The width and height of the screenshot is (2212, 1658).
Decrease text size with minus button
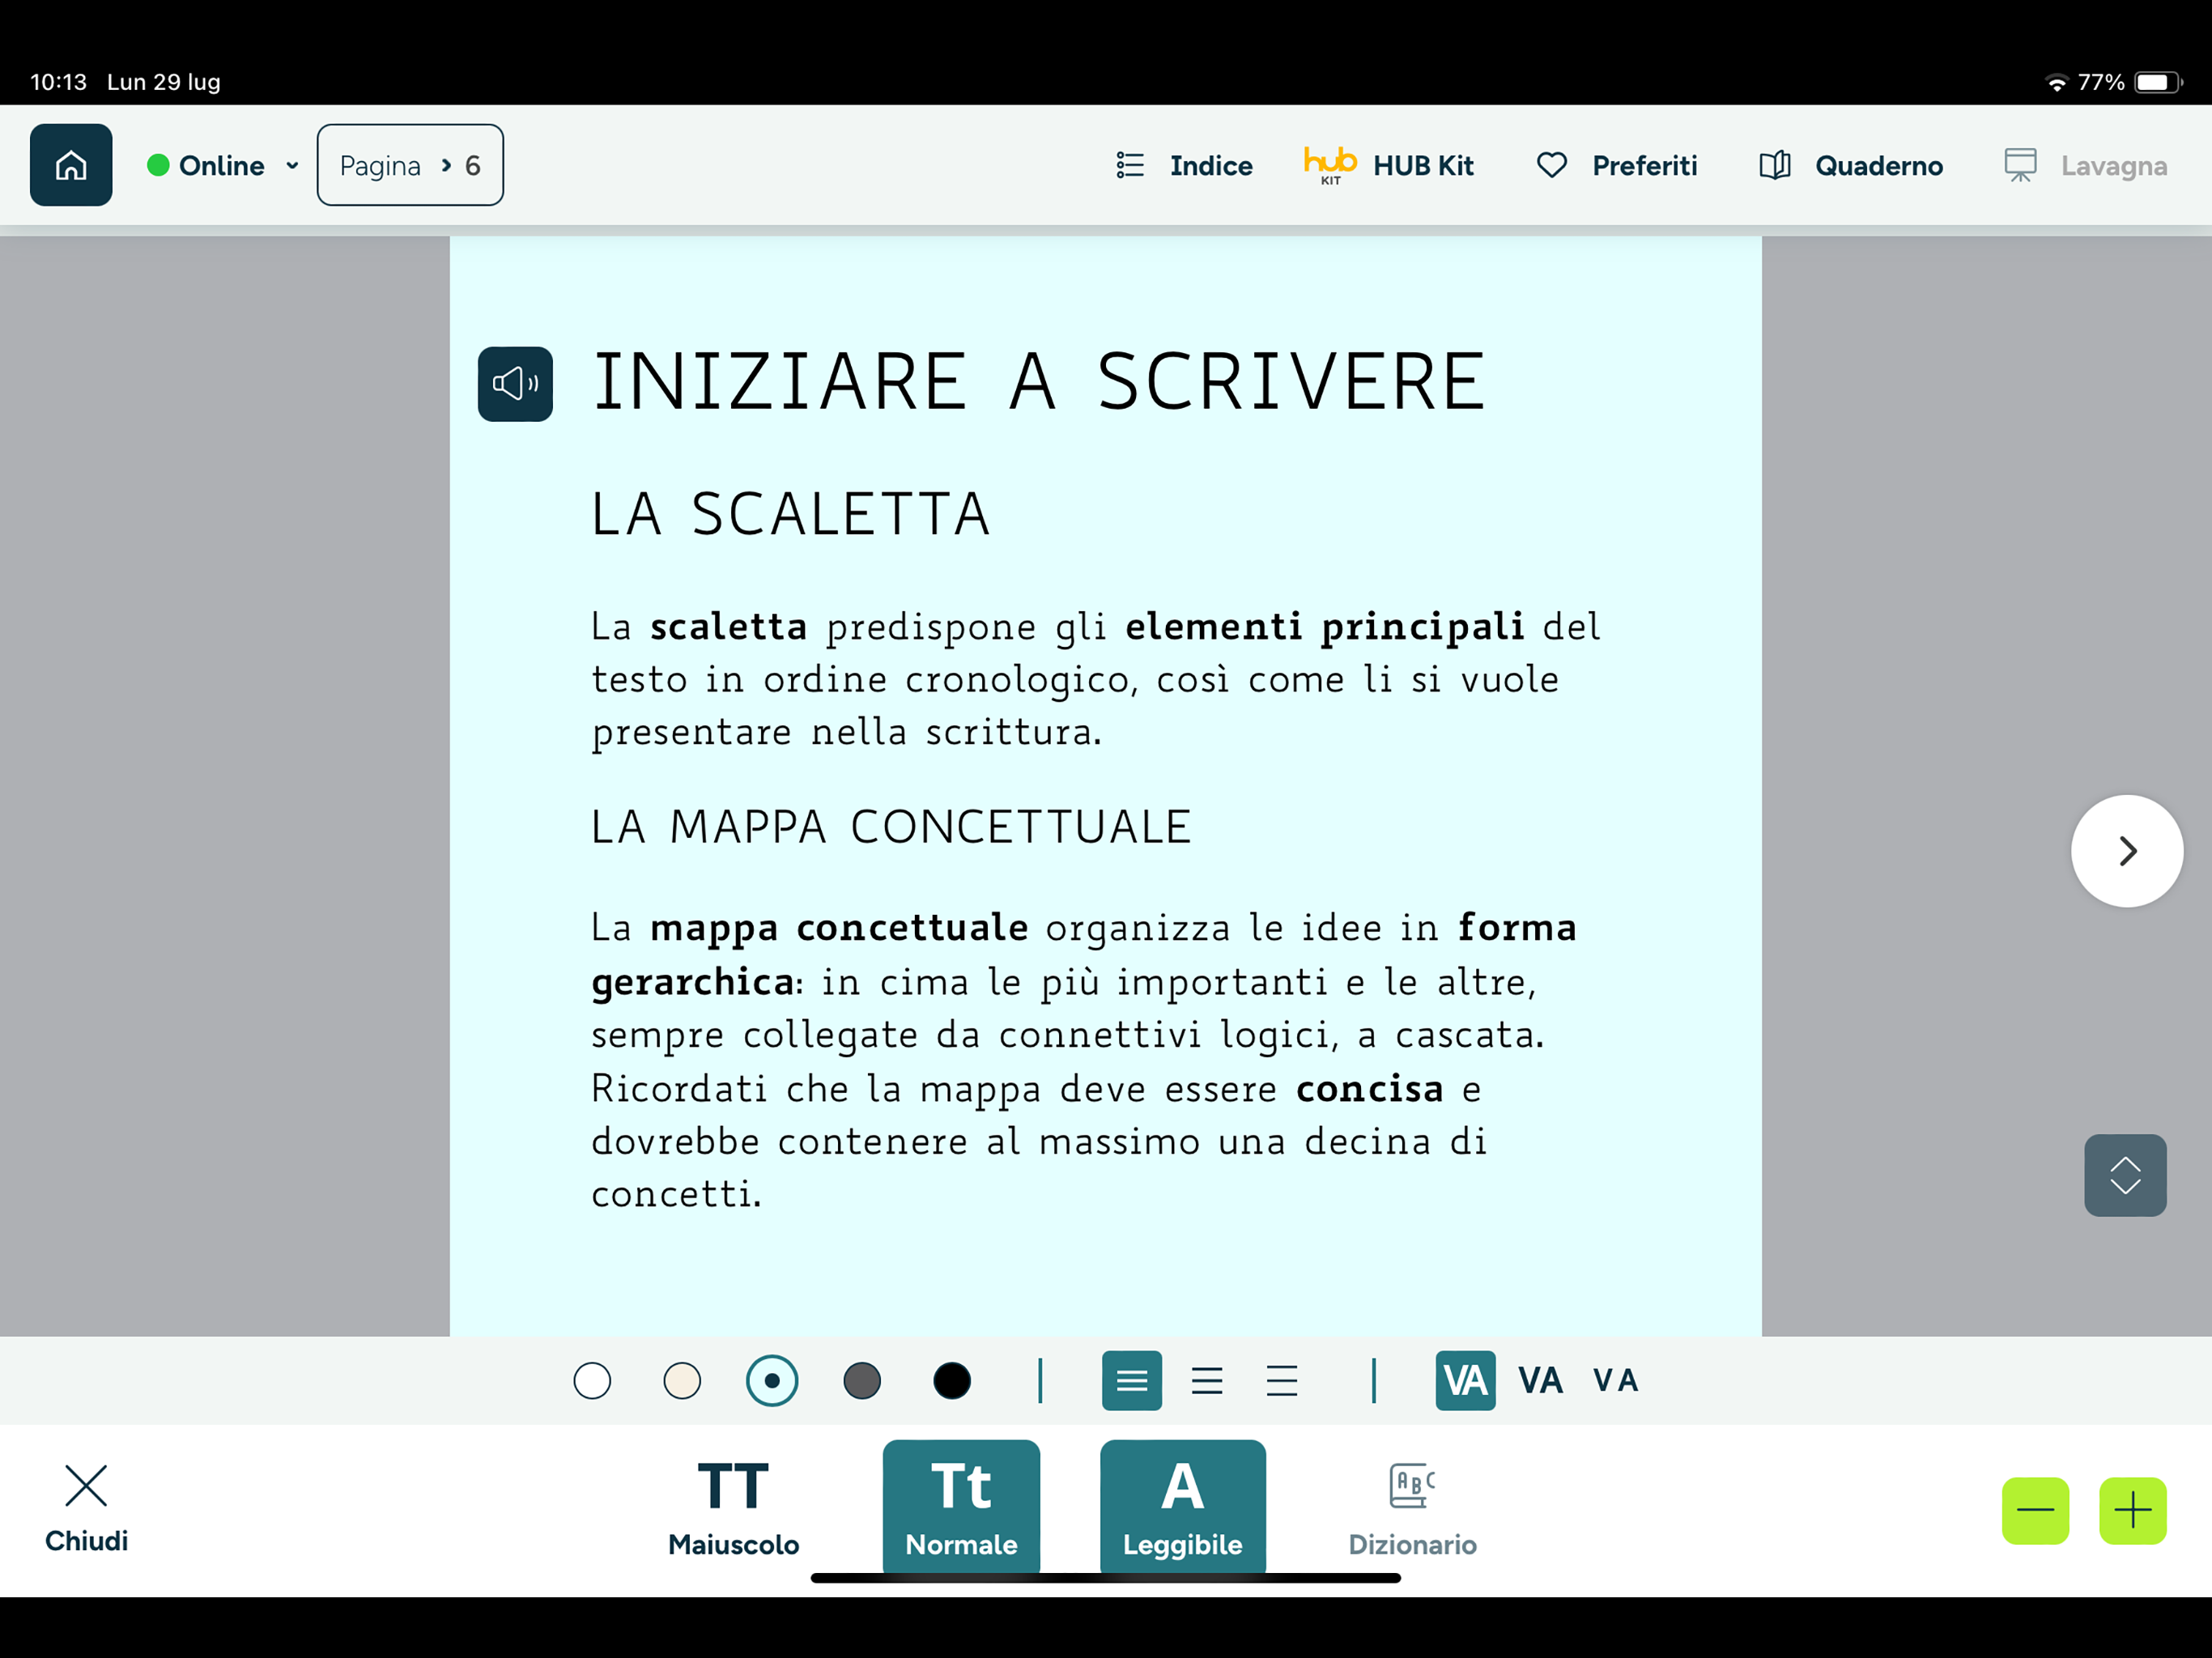[2035, 1511]
